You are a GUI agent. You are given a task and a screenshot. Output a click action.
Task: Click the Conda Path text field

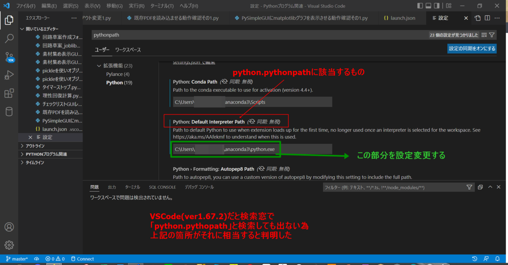click(252, 102)
